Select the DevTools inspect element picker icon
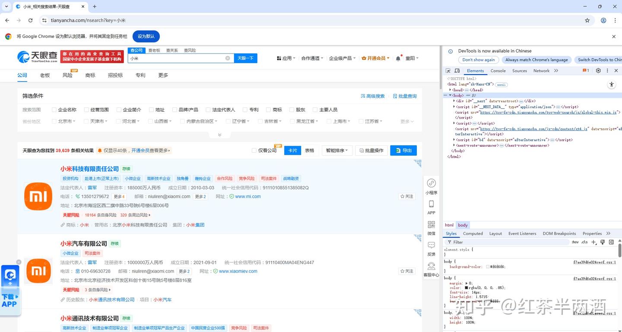The width and height of the screenshot is (622, 332). point(448,71)
